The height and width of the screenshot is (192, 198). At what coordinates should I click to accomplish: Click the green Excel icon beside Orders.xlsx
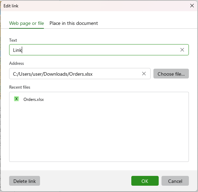(16, 99)
